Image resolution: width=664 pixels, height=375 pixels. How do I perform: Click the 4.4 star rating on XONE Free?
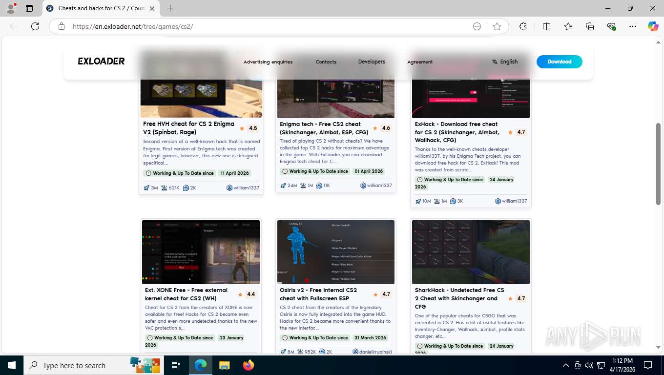click(247, 294)
